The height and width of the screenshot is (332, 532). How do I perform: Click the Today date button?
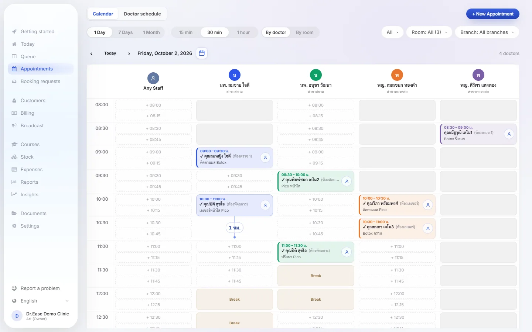pos(110,53)
